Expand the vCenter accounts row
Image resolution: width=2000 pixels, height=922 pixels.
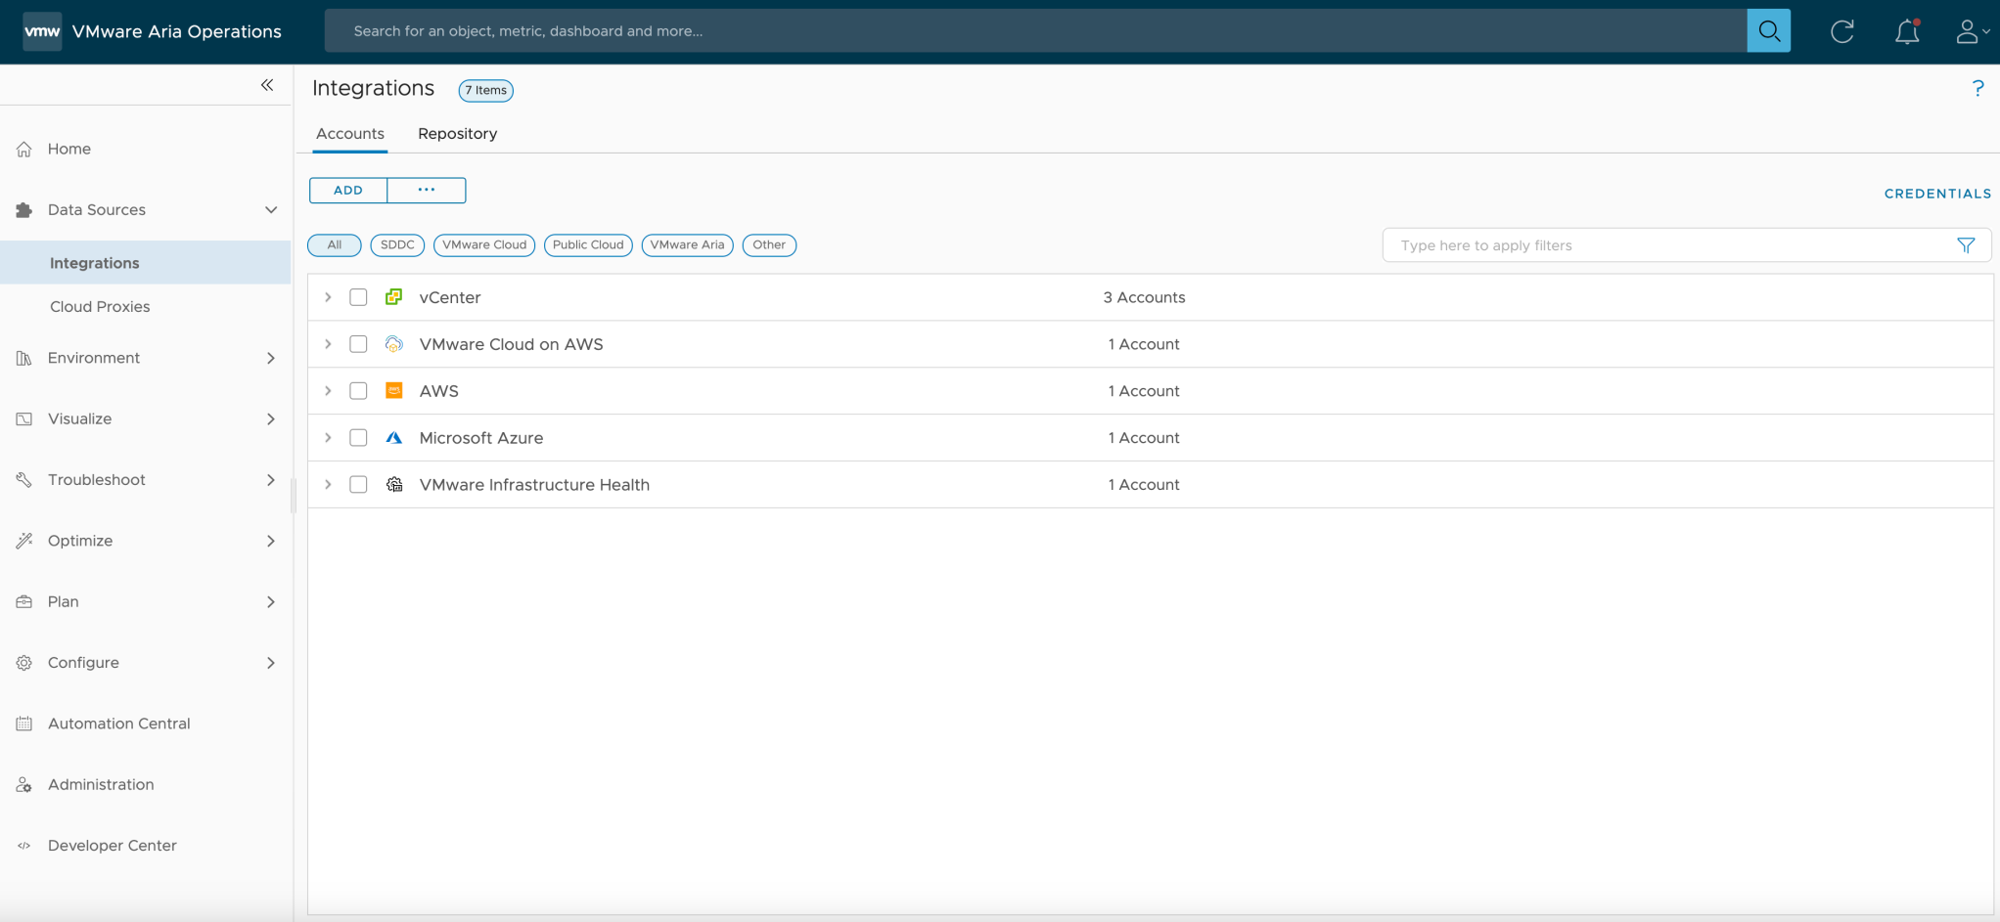(328, 296)
